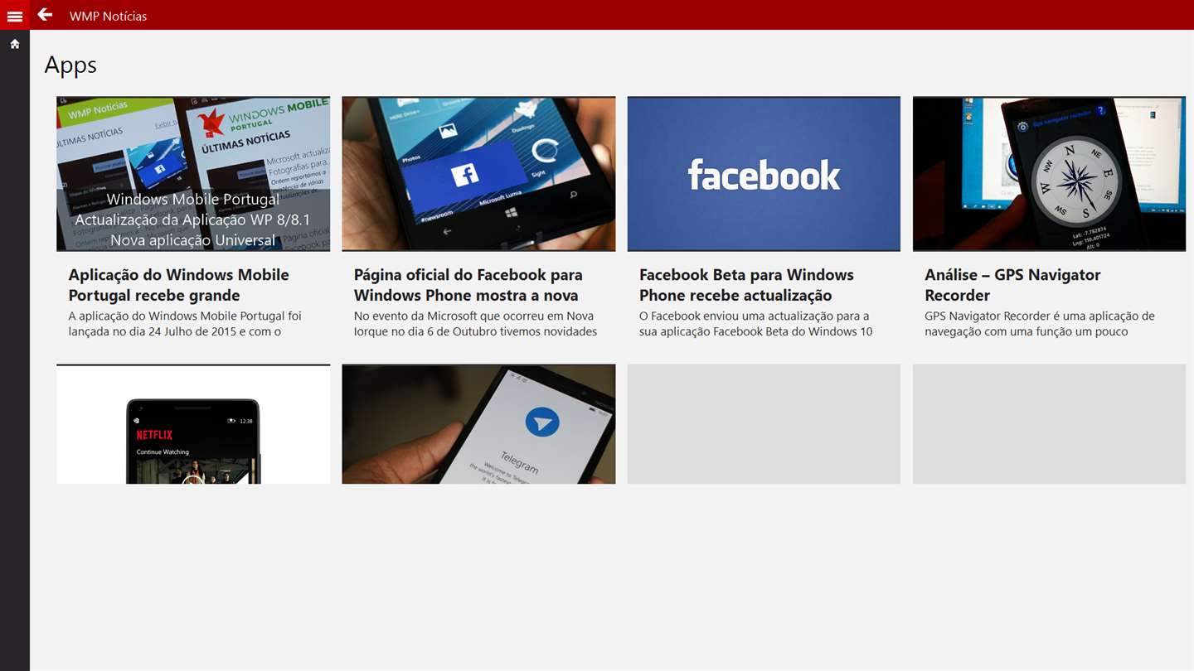Click the WMP Notícias title text
1194x671 pixels.
[108, 16]
